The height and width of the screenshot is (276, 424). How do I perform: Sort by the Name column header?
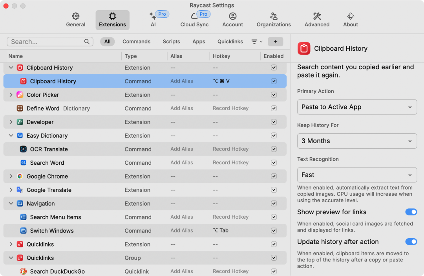(15, 56)
